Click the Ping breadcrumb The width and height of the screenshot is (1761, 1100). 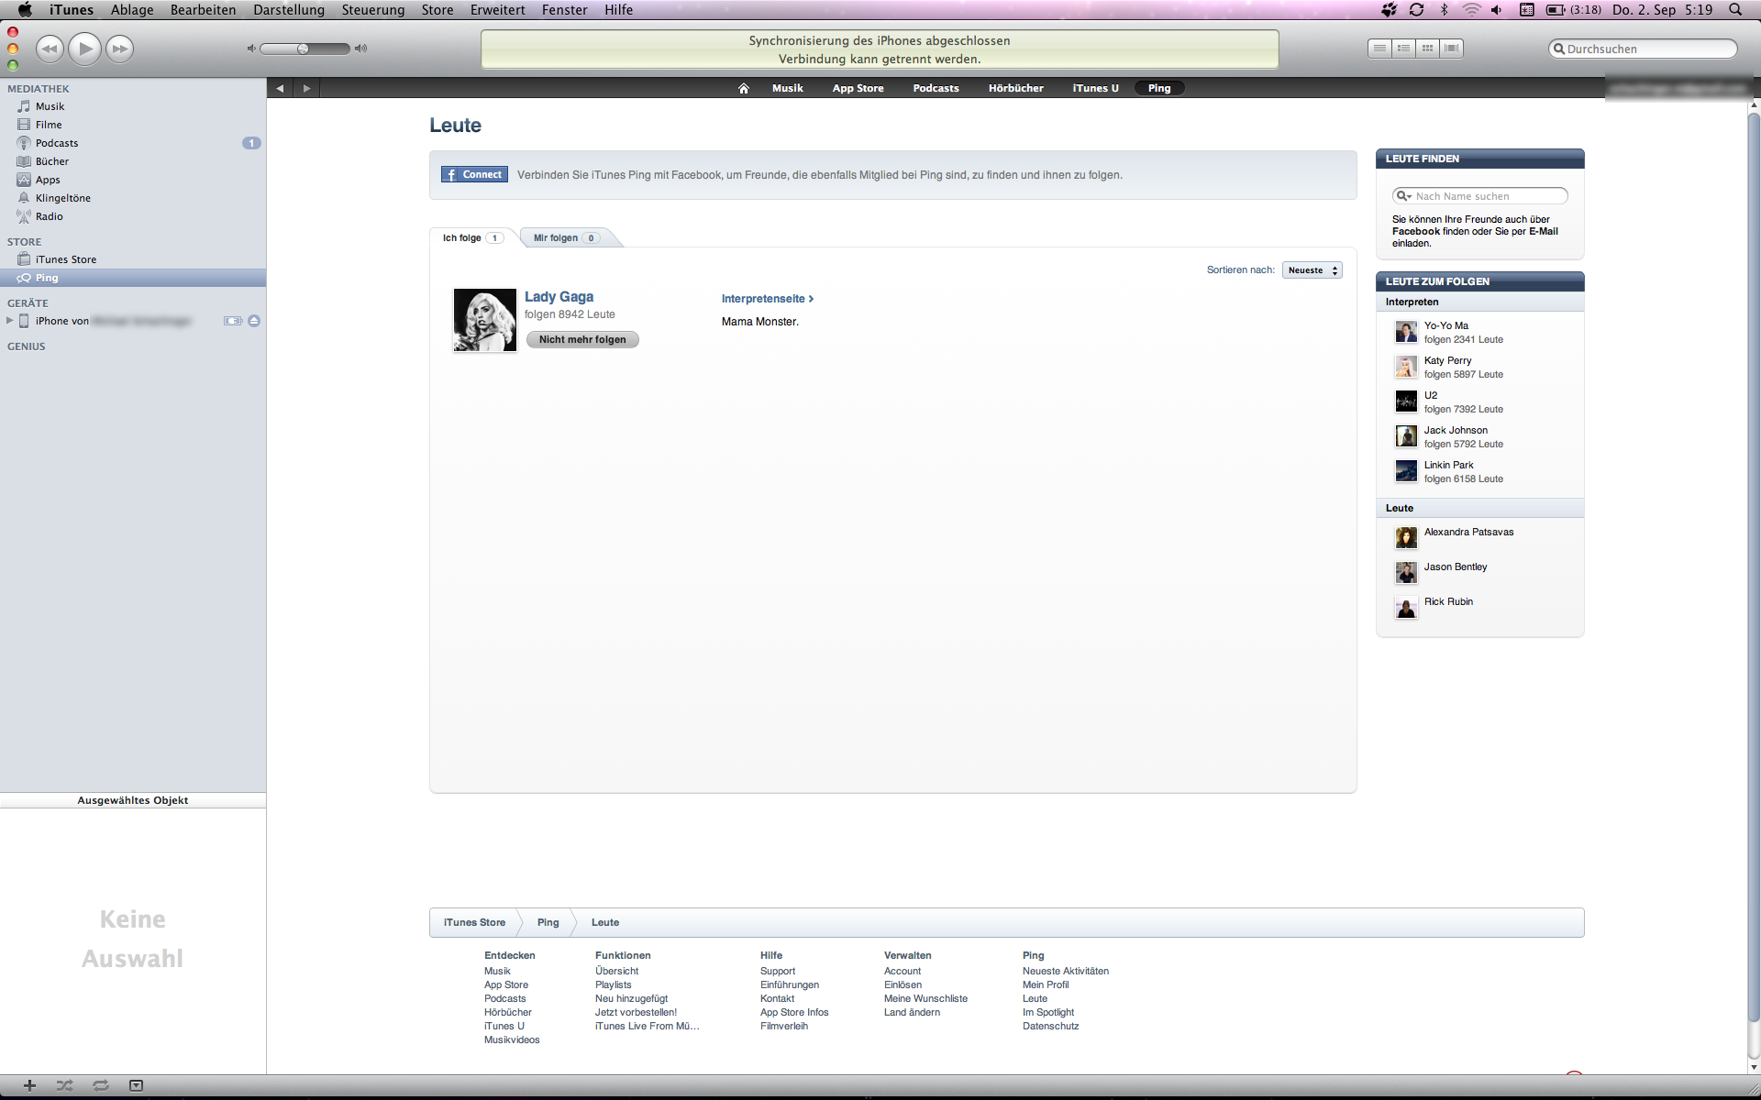(x=548, y=922)
